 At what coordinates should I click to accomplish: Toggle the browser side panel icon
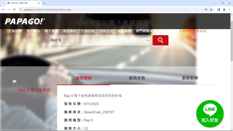(219, 10)
